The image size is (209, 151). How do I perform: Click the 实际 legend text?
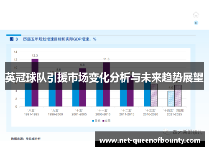107,121
